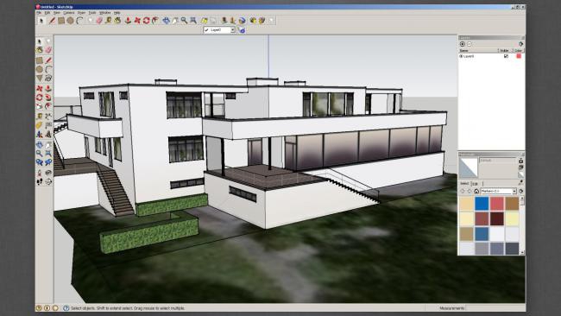Open the Tools menu

pos(92,13)
